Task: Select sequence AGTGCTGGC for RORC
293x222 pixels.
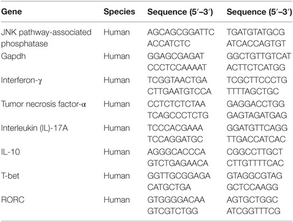Action: point(252,200)
